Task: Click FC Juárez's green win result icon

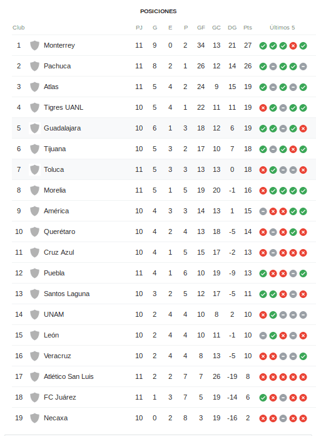Action: coord(263,398)
